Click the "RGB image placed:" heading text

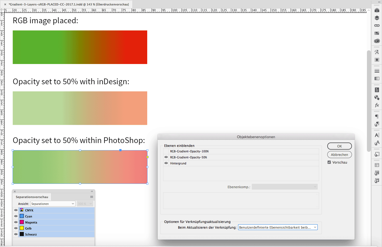[45, 21]
